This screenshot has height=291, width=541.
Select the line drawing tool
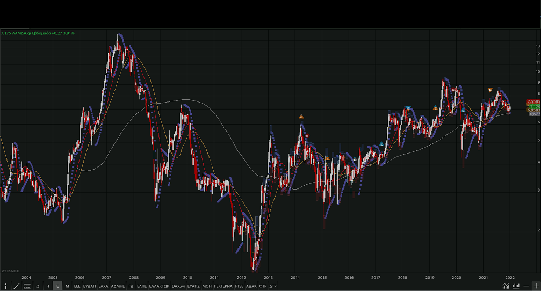(x=16, y=286)
